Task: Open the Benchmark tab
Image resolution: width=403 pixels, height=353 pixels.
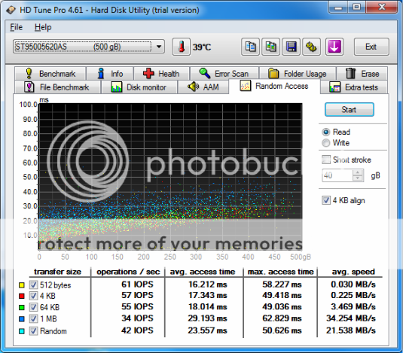Action: (x=50, y=74)
